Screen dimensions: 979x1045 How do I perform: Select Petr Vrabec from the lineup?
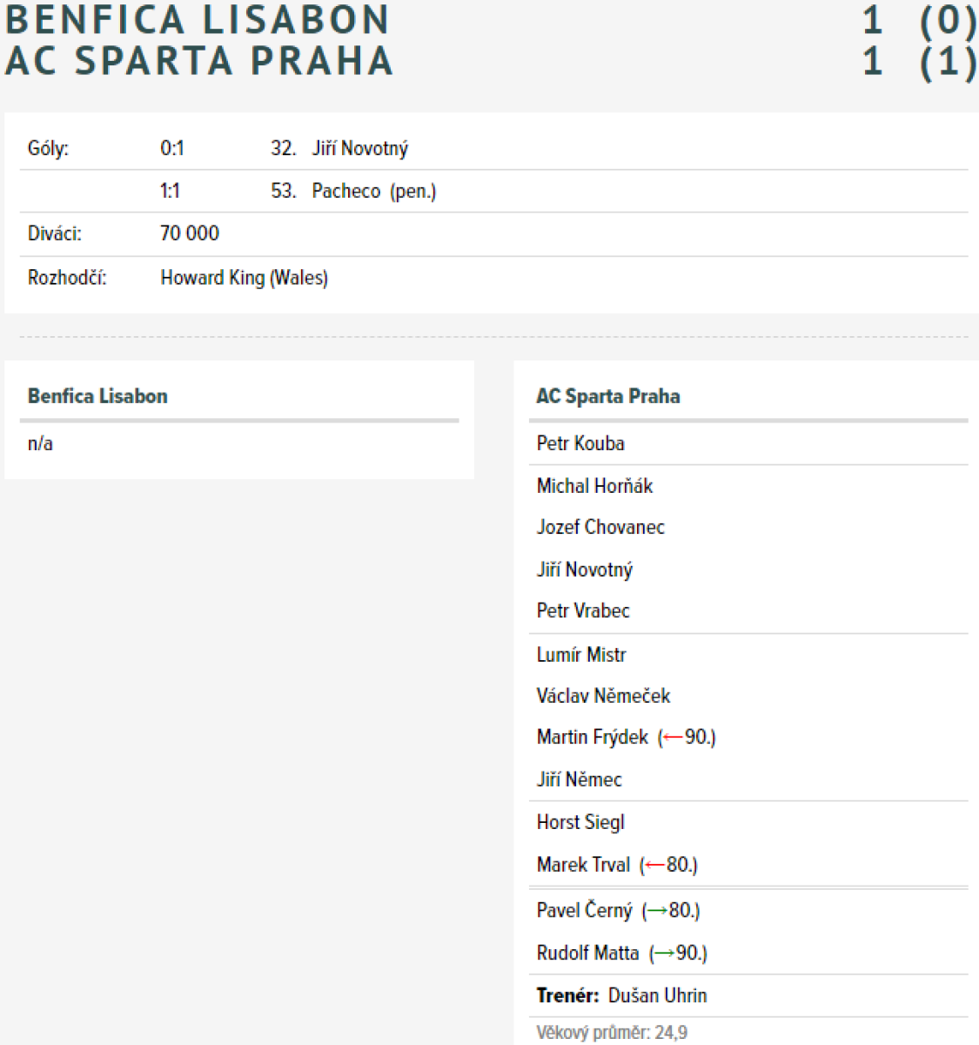click(583, 611)
